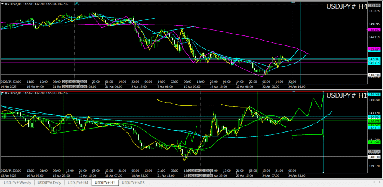The width and height of the screenshot is (383, 187).
Task: Click the 2025.03.26 03:00 crosshair time label
Action: [x=74, y=82]
